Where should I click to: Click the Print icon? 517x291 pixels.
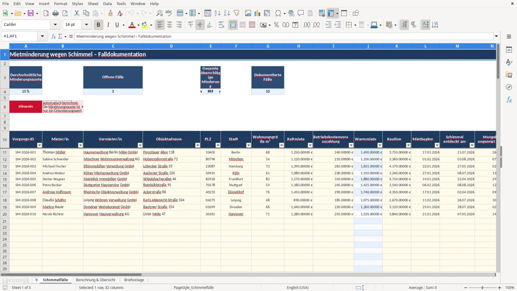click(56, 13)
